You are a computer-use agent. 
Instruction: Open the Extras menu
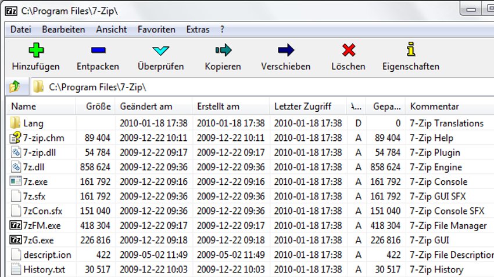point(198,30)
